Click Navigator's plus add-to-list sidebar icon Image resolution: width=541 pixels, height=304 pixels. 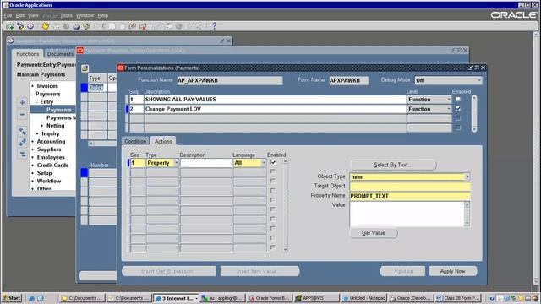(23, 103)
